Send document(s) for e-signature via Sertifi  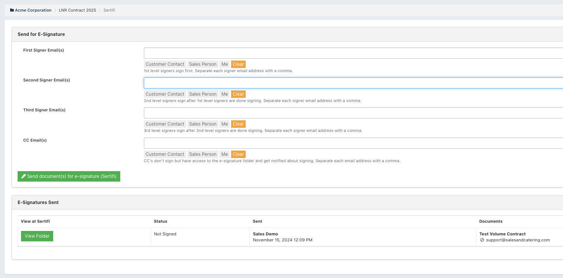(69, 176)
